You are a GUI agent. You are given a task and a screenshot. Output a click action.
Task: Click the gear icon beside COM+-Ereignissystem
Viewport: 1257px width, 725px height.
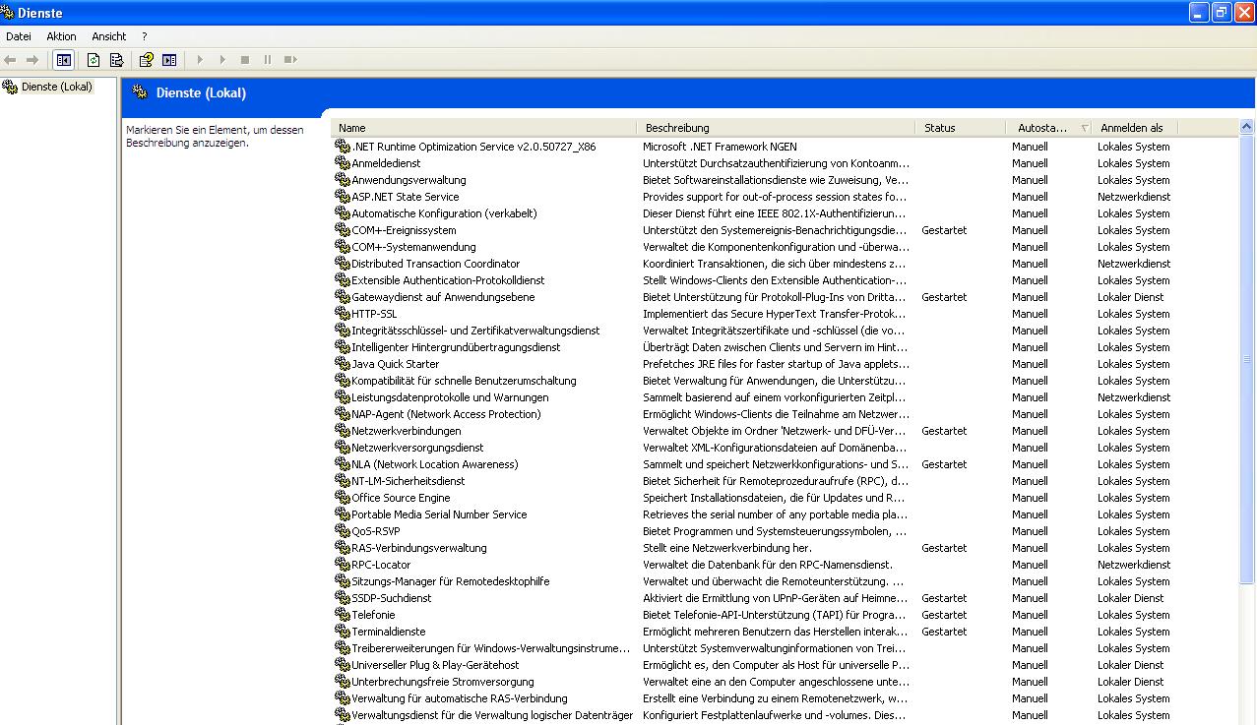pyautogui.click(x=343, y=230)
